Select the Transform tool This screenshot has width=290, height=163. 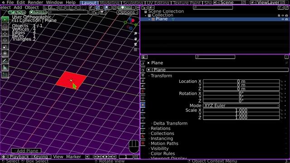5,53
